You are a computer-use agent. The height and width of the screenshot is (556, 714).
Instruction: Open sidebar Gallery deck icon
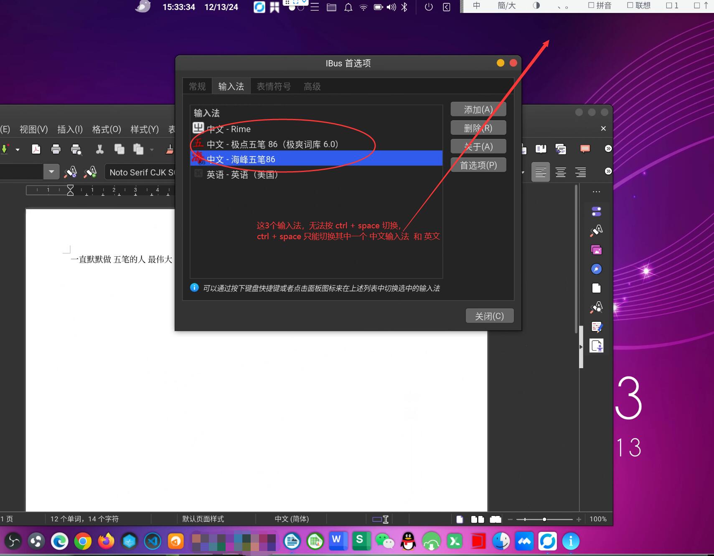pyautogui.click(x=596, y=250)
